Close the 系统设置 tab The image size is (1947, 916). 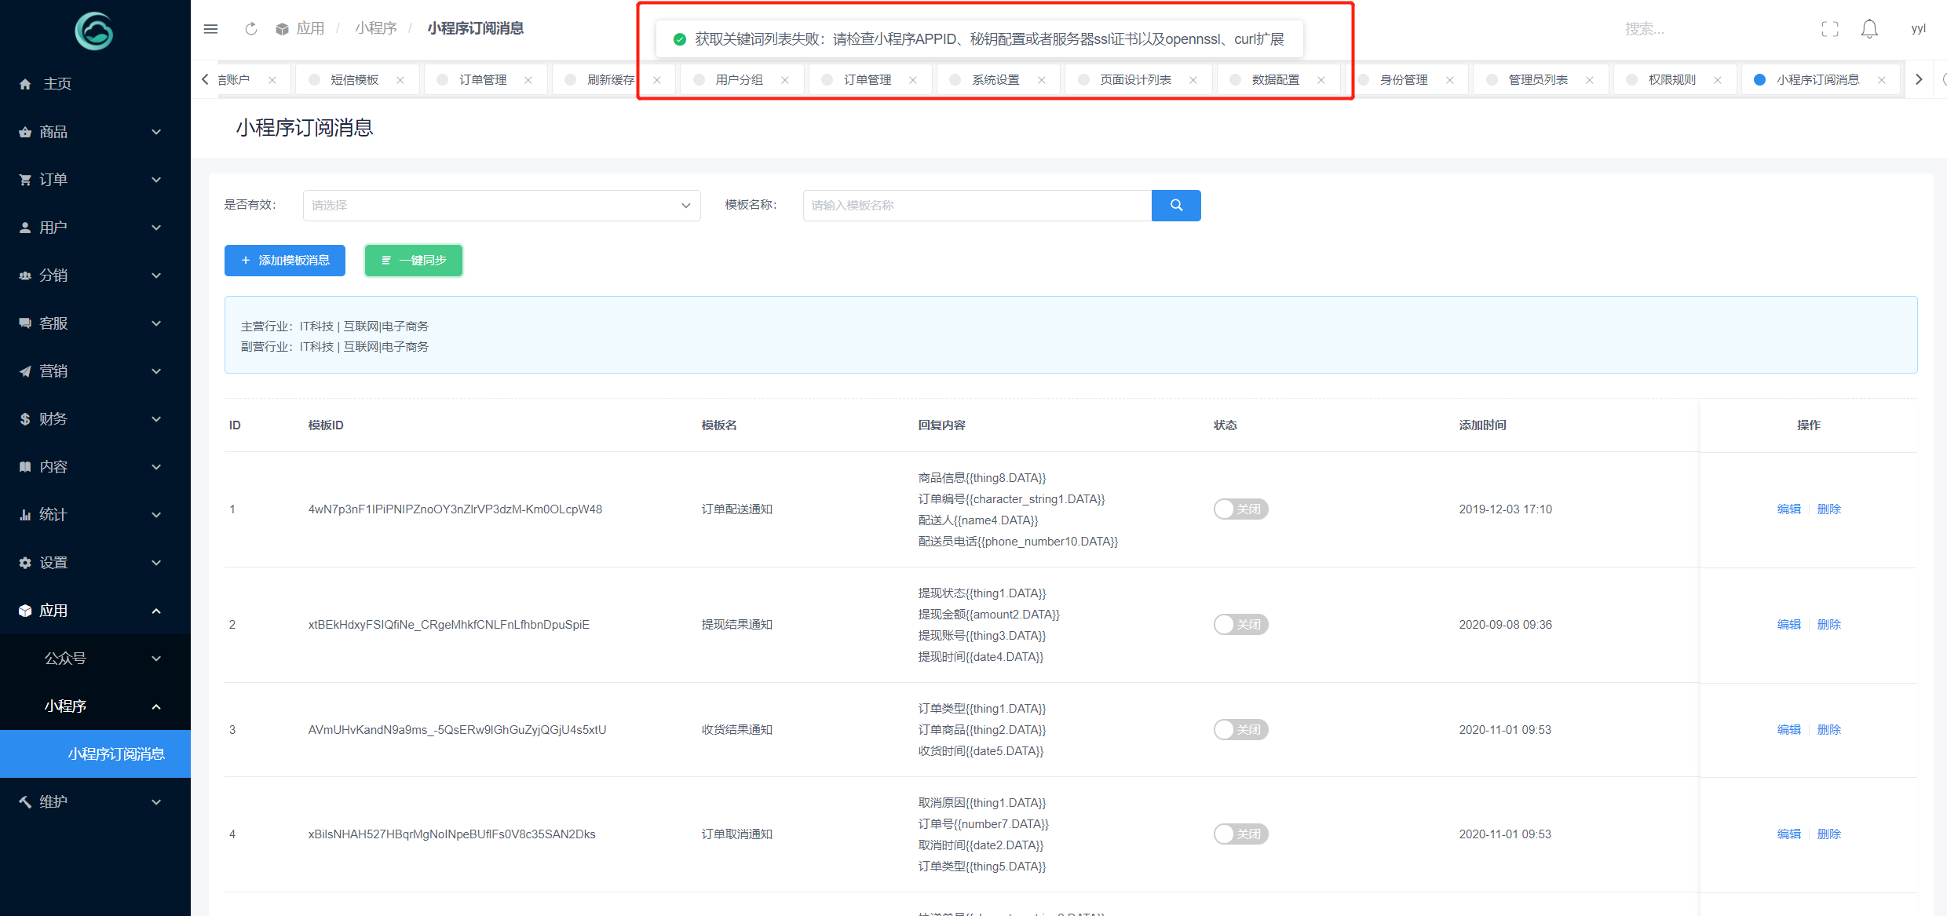[x=1042, y=80]
